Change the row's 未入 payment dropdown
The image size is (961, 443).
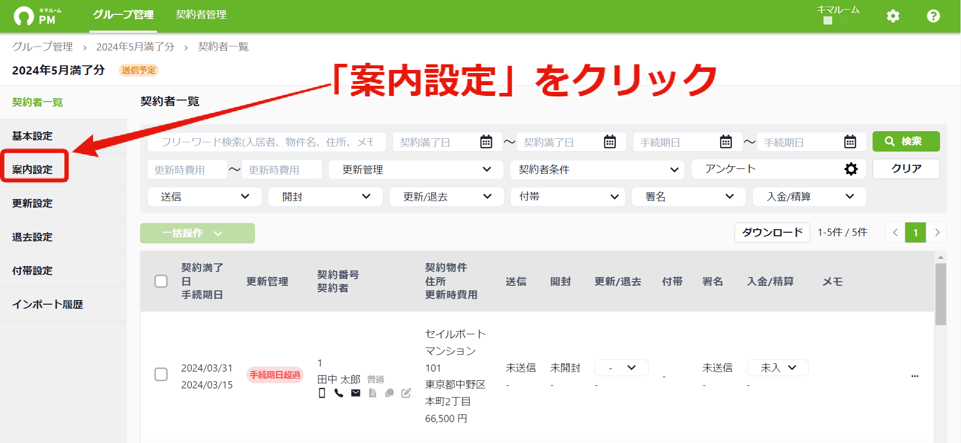pyautogui.click(x=777, y=368)
